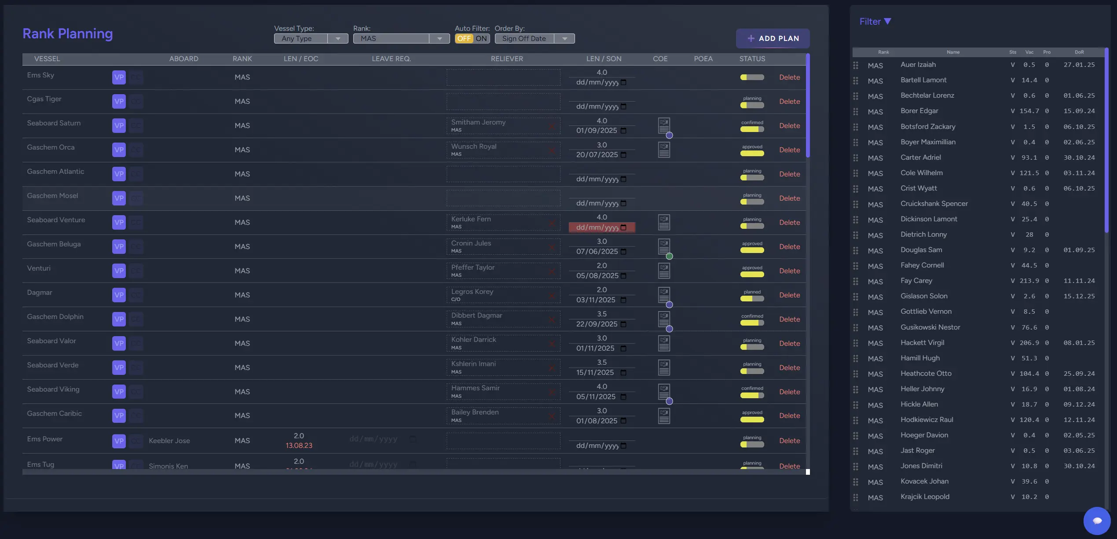The image size is (1117, 539).
Task: Remove reliever Wunsch Royal with red X
Action: pyautogui.click(x=552, y=150)
